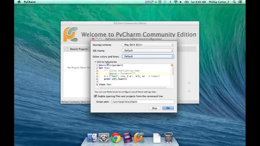
Task: Launch Google Chrome from the dock
Action: tap(115, 137)
